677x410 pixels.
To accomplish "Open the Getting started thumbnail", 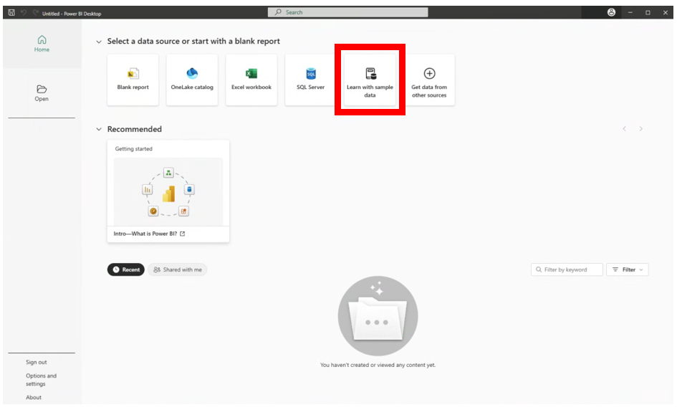I will point(168,191).
